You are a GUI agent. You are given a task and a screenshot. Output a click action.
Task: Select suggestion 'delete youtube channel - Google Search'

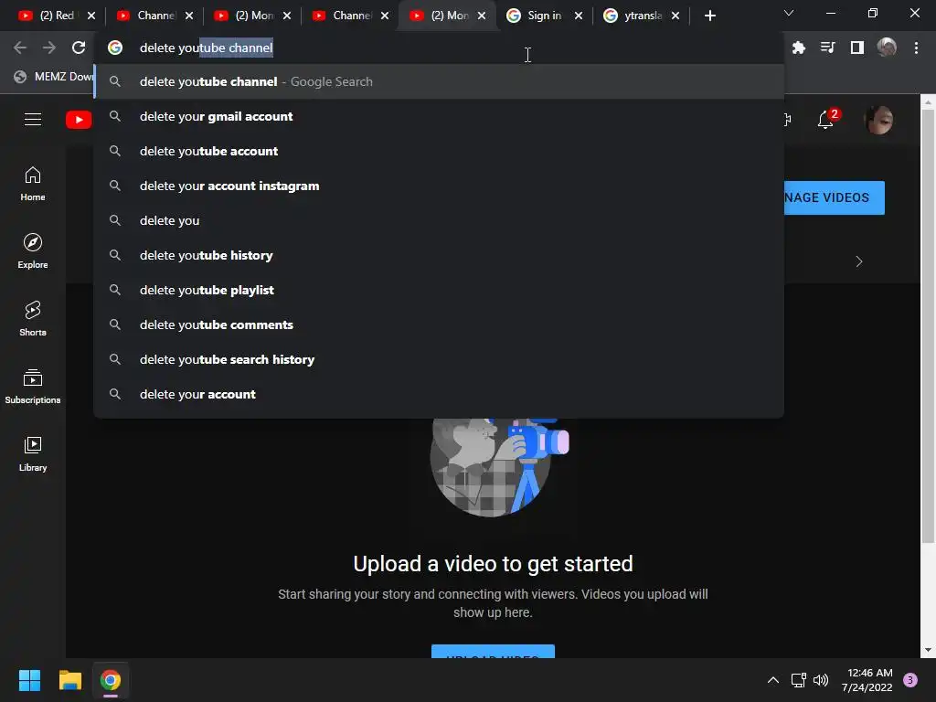439,81
